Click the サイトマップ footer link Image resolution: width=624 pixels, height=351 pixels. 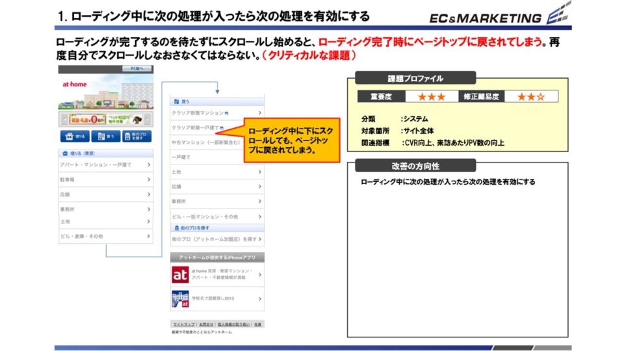184,324
